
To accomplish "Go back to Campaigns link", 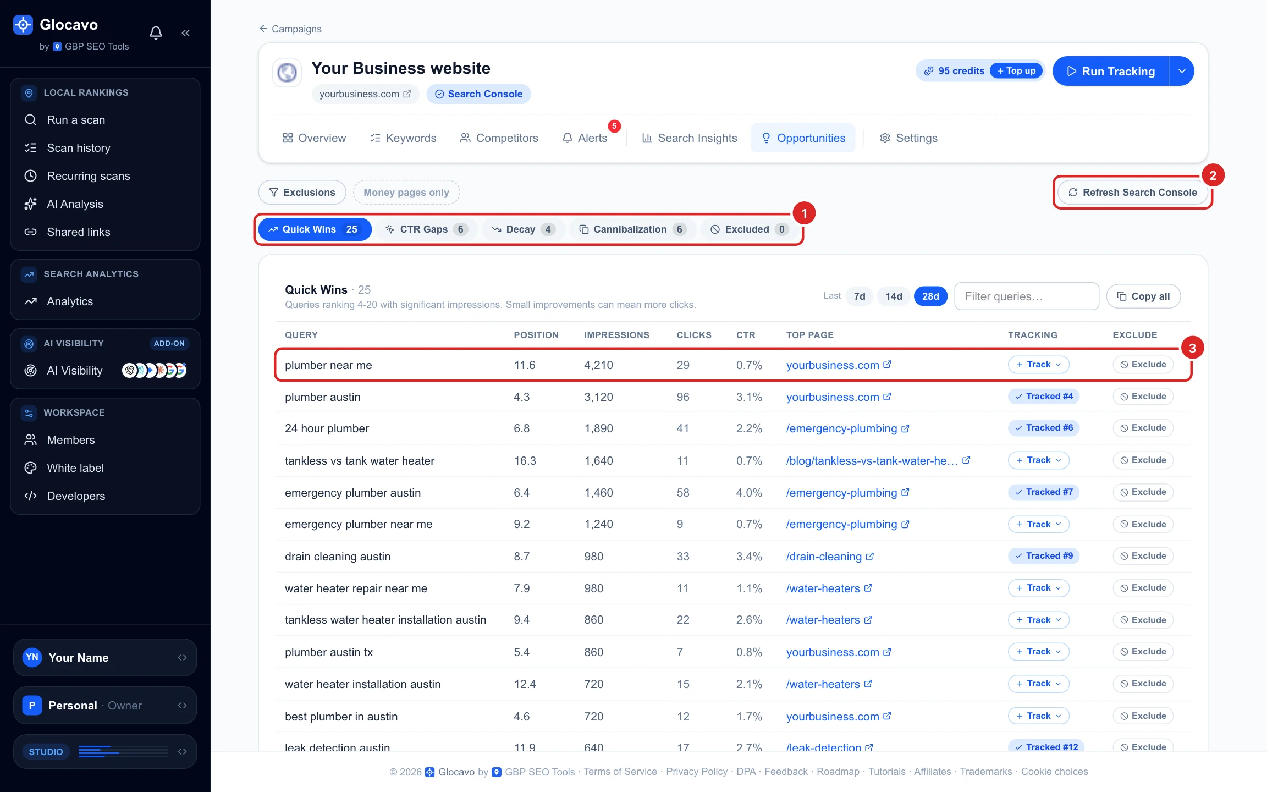I will [x=290, y=29].
